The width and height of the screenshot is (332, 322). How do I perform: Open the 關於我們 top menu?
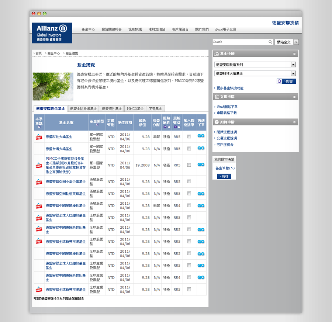coord(202,29)
